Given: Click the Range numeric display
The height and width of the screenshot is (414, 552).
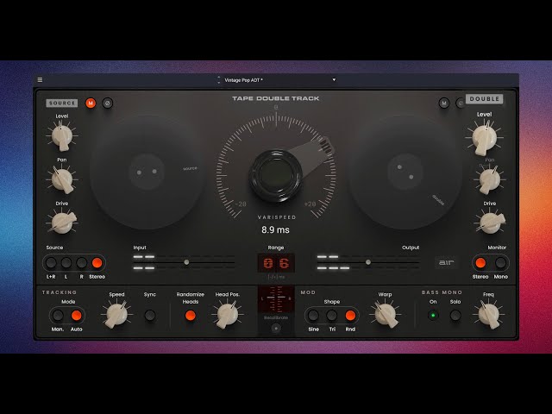Looking at the screenshot, I should coord(276,263).
